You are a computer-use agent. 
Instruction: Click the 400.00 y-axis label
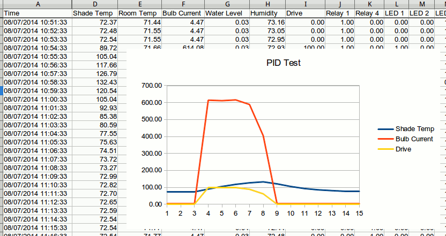(x=152, y=136)
